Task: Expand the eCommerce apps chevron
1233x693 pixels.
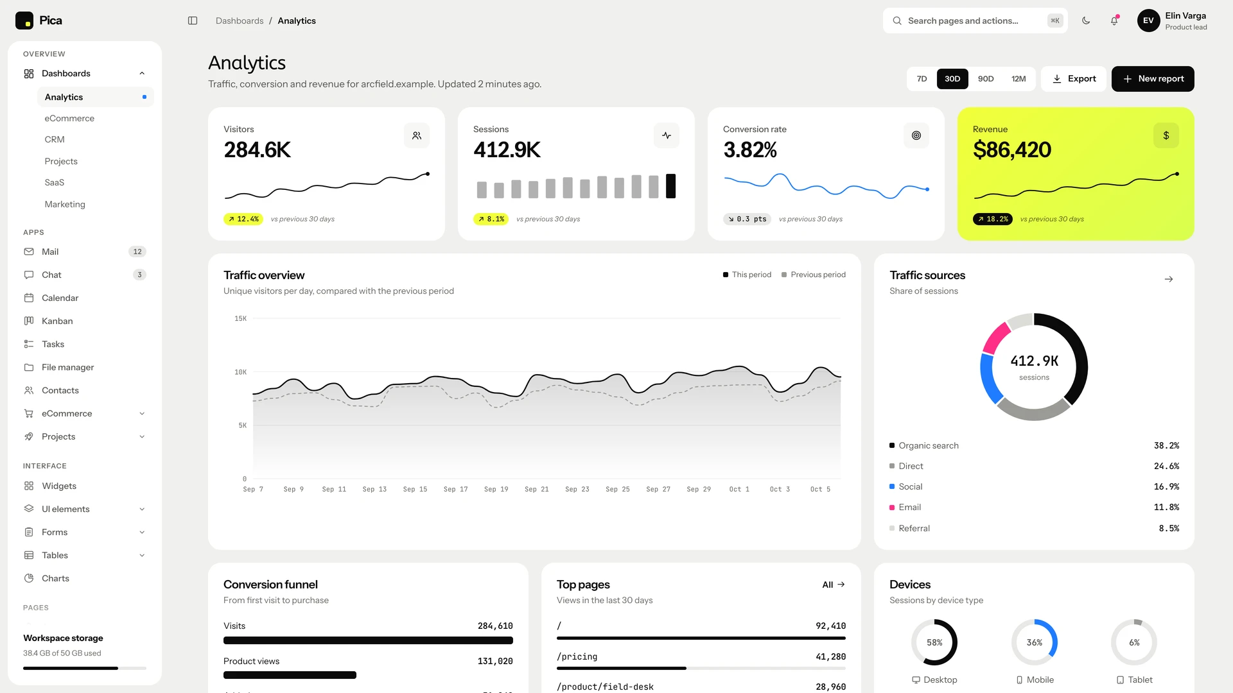Action: pos(142,413)
